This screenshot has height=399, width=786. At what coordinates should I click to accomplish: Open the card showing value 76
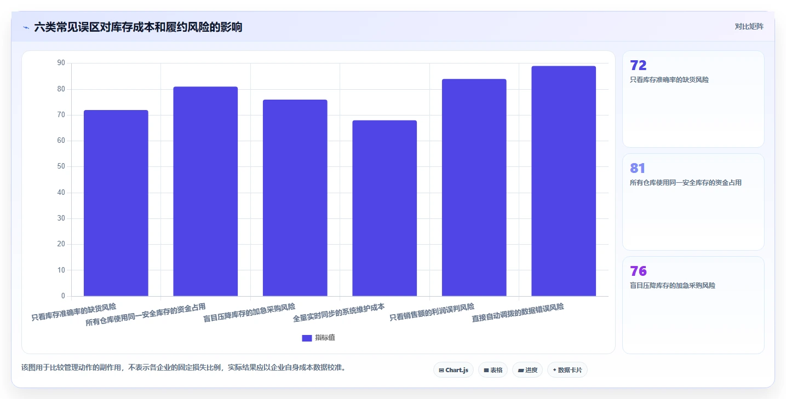693,305
